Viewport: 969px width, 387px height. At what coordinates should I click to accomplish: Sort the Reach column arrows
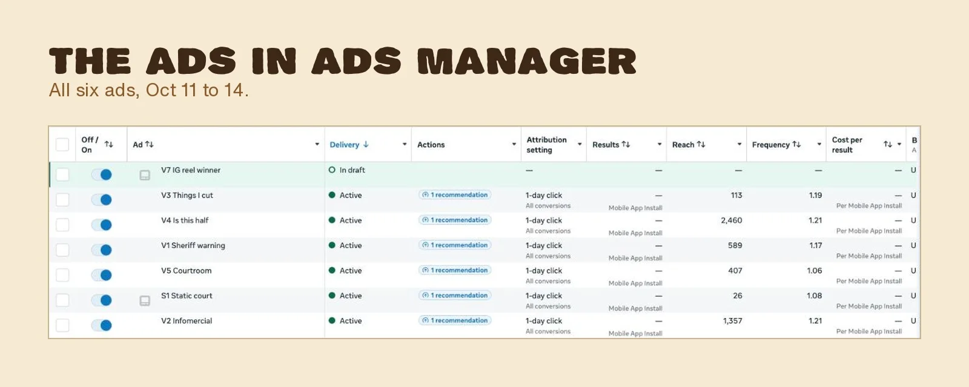[701, 144]
